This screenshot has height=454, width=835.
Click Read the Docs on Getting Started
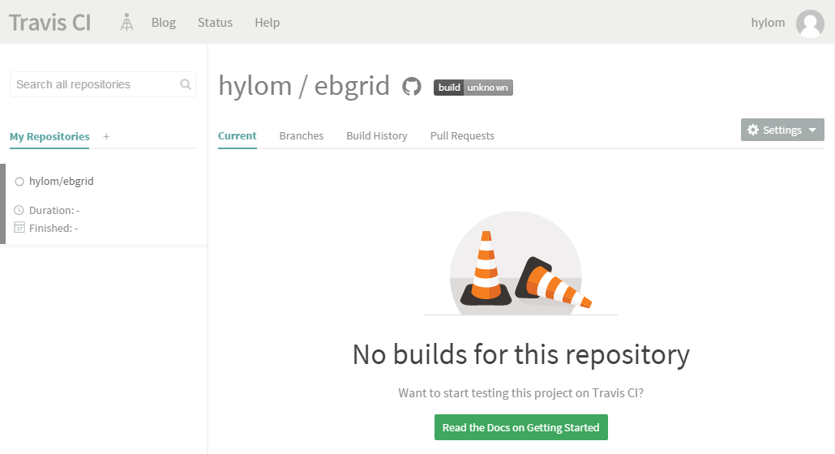tap(520, 427)
